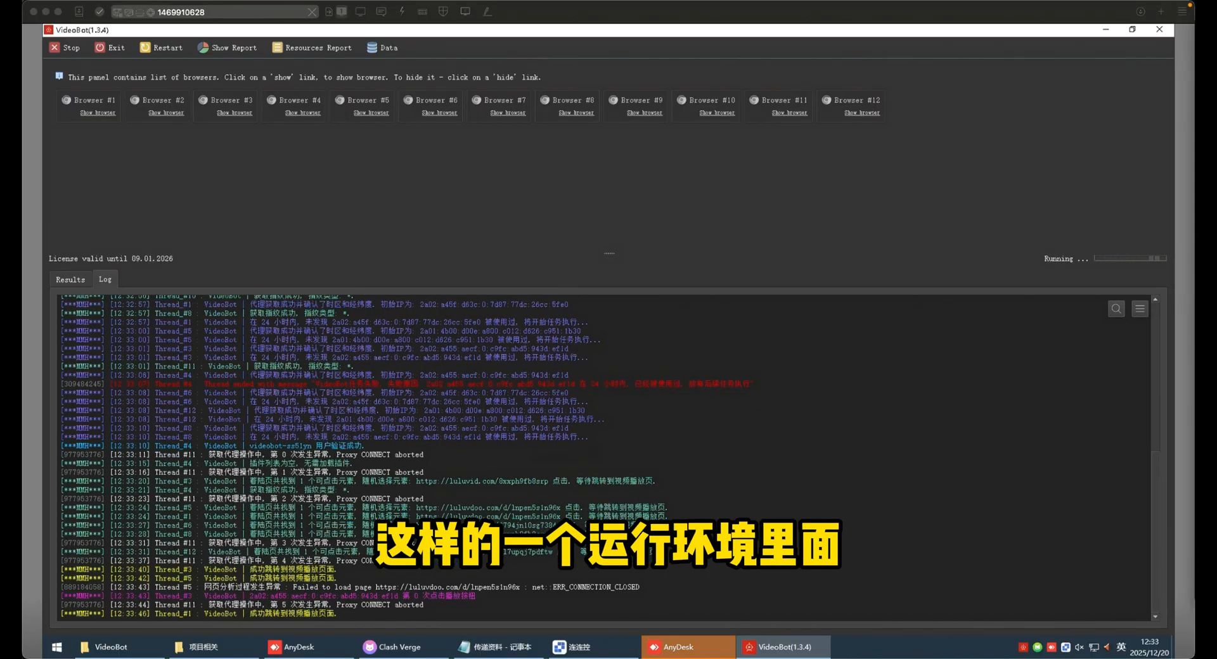Viewport: 1217px width, 659px height.
Task: Click 英 input method indicator
Action: tap(1121, 647)
